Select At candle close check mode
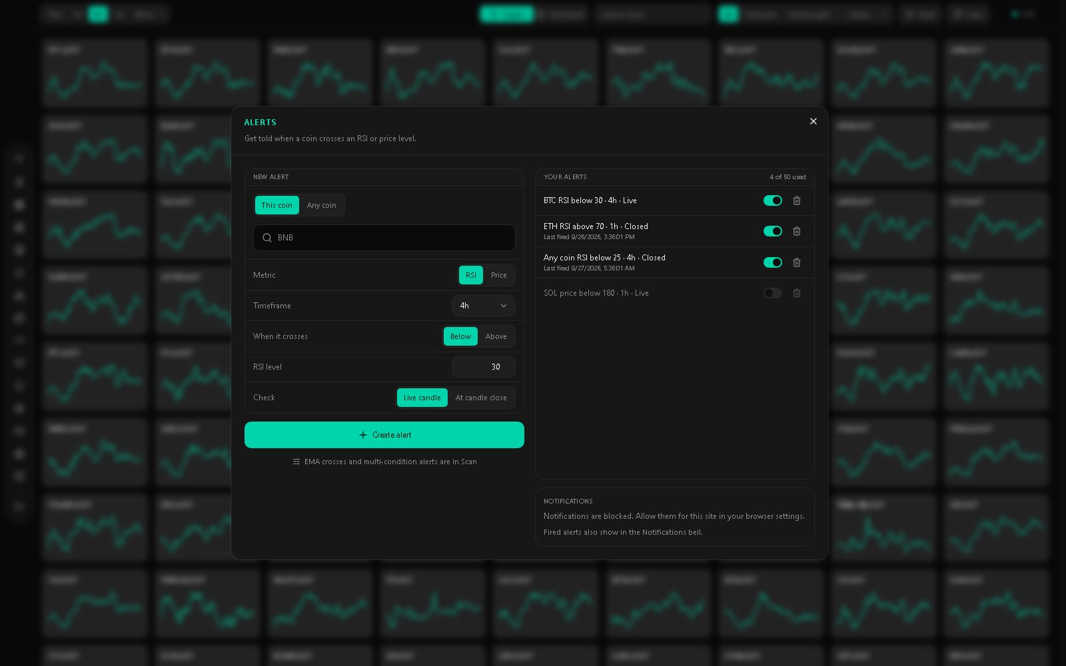1066x666 pixels. click(481, 398)
